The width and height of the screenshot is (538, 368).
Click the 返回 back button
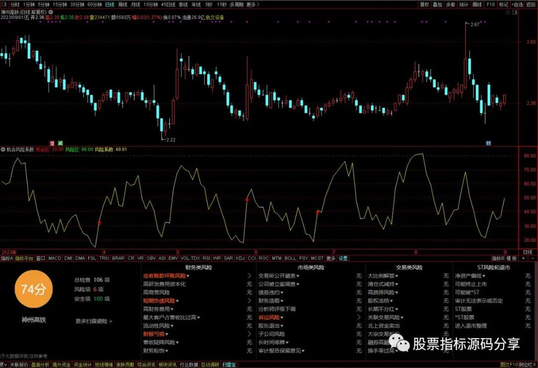click(531, 4)
